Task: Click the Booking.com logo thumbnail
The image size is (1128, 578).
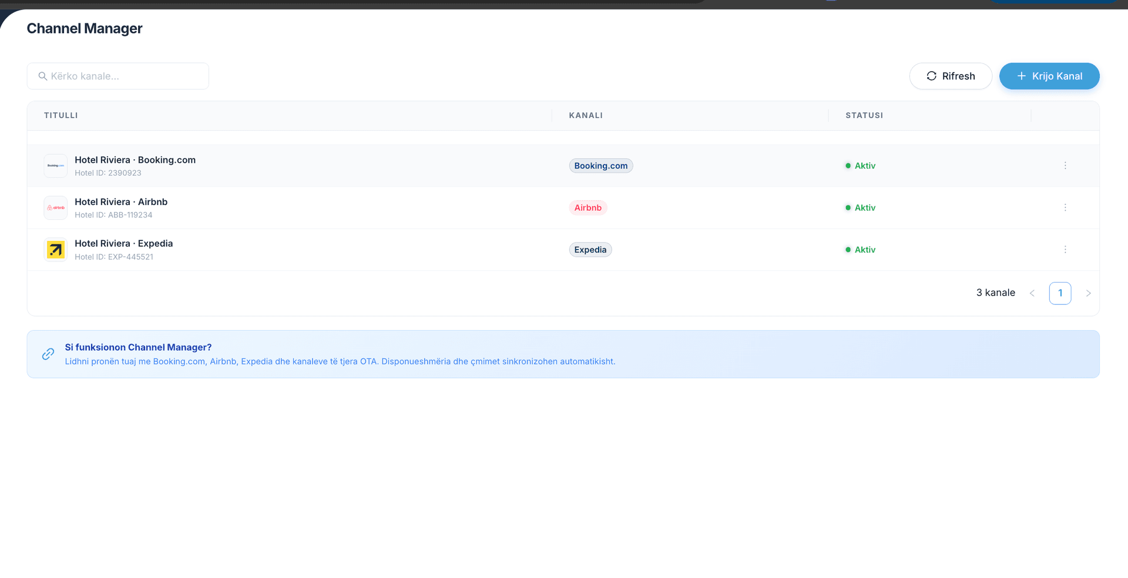Action: point(56,166)
